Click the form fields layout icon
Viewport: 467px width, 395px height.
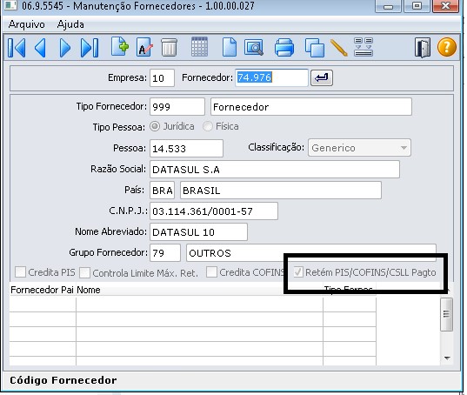pos(364,47)
